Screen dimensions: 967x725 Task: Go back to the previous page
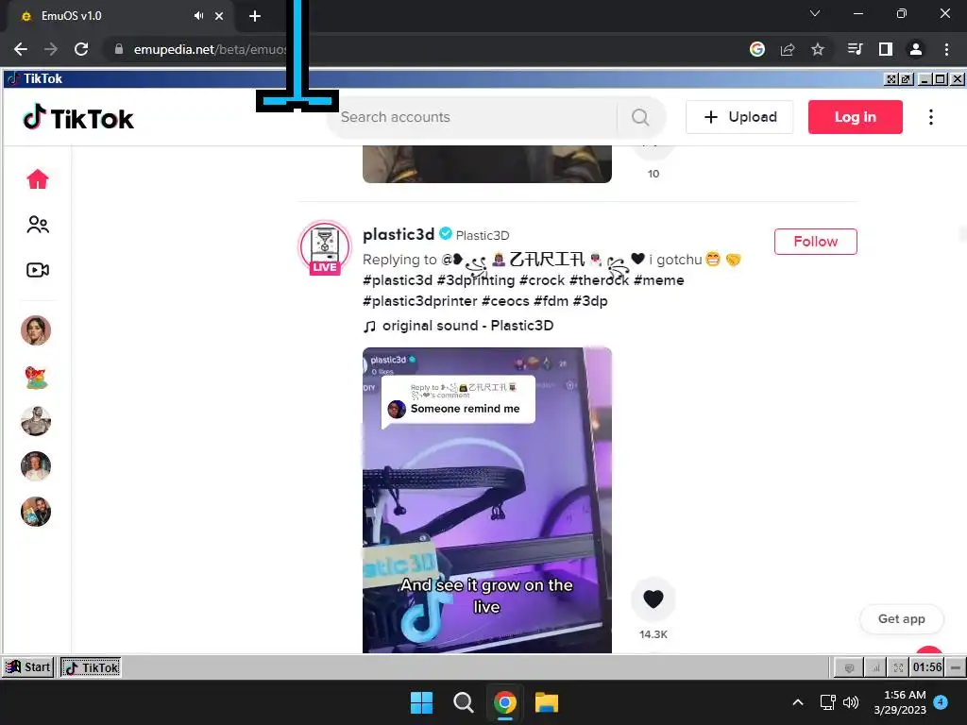click(x=21, y=49)
